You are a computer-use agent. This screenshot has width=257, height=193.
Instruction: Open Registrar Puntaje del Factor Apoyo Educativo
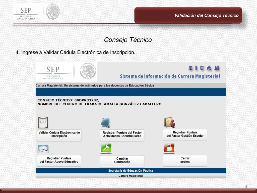(59, 161)
